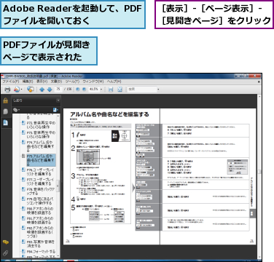The width and height of the screenshot is (274, 262).
Task: Select bookmark P84.フォーマットする
Action: click(41, 252)
